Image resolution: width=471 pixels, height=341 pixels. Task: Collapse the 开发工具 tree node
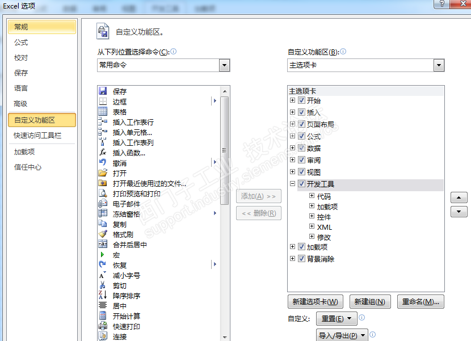292,183
